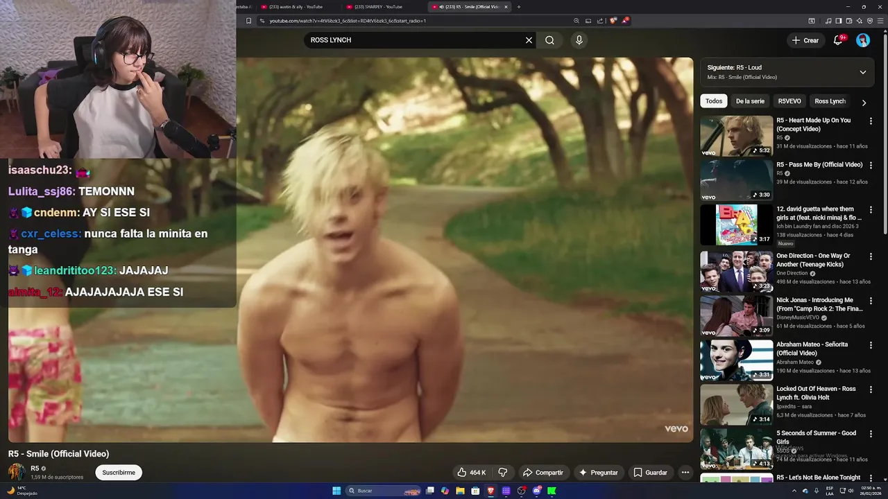Open Nick Jonas Introducing Me title
This screenshot has height=499, width=888.
819,304
